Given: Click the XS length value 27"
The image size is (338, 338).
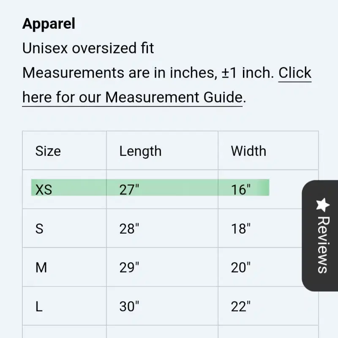Looking at the screenshot, I should point(129,190).
